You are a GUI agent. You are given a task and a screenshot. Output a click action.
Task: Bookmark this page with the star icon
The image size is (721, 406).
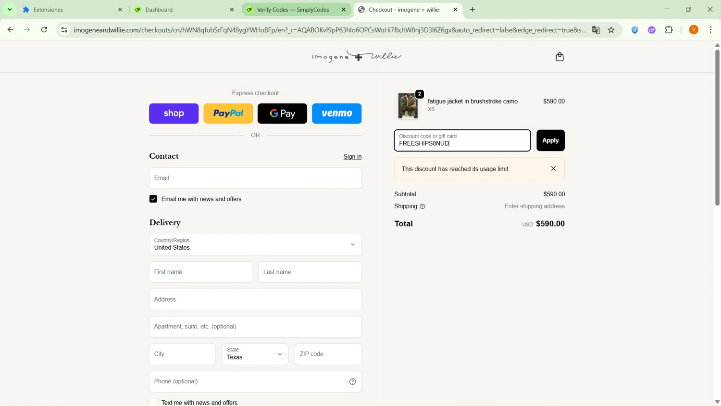pyautogui.click(x=611, y=30)
